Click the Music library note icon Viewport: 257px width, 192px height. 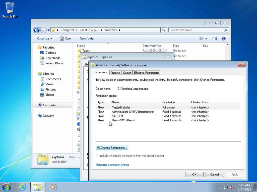42,84
